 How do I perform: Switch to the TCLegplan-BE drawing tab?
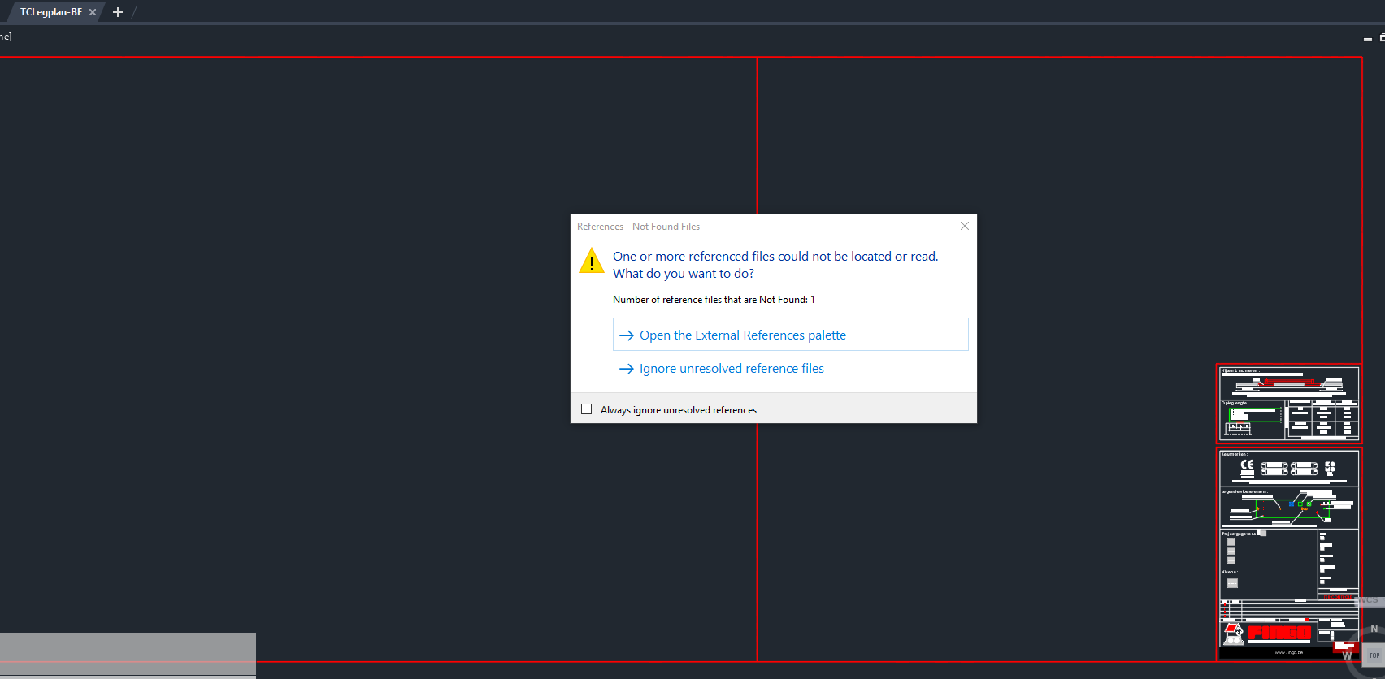click(x=51, y=12)
